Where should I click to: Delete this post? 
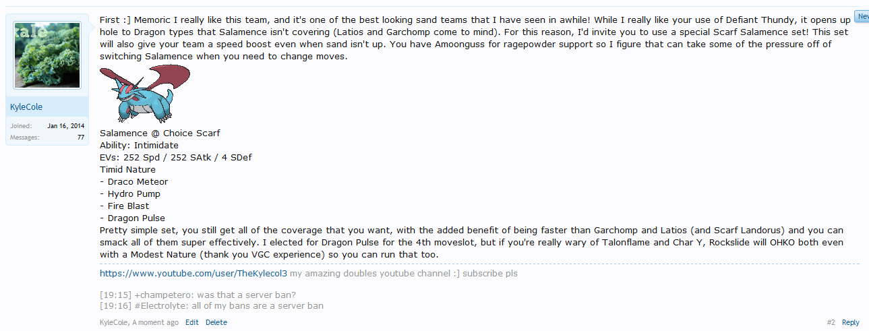tap(216, 323)
